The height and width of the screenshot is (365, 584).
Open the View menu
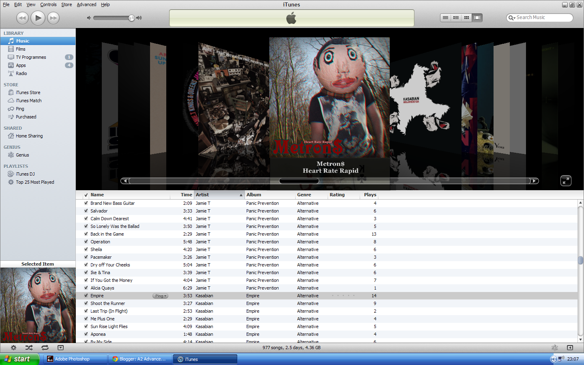tap(31, 4)
